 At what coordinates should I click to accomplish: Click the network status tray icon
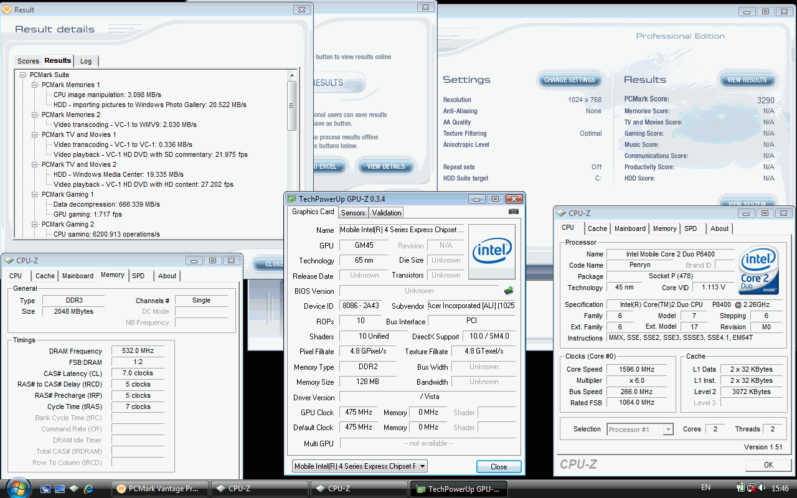pyautogui.click(x=753, y=488)
